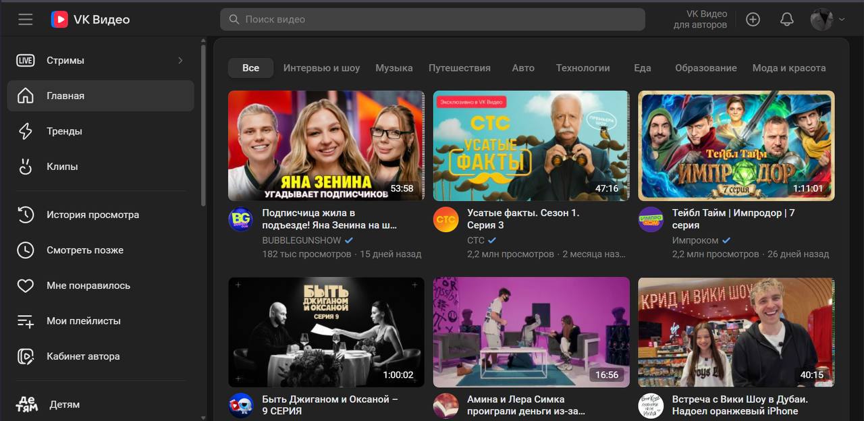864x421 pixels.
Task: Focus the Поиск видео search field
Action: coord(432,20)
